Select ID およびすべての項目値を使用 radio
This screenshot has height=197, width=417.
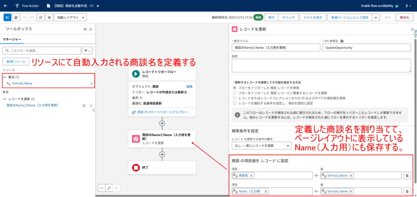coord(234,98)
